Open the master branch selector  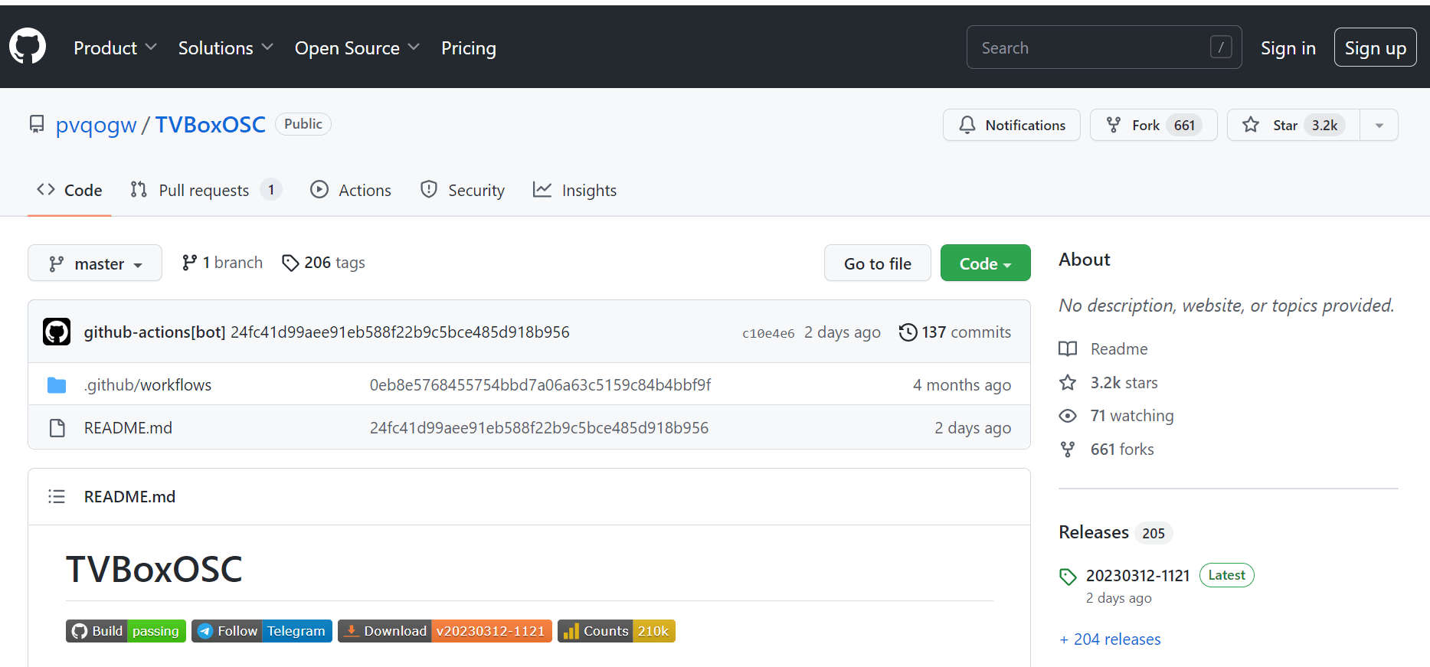point(95,263)
